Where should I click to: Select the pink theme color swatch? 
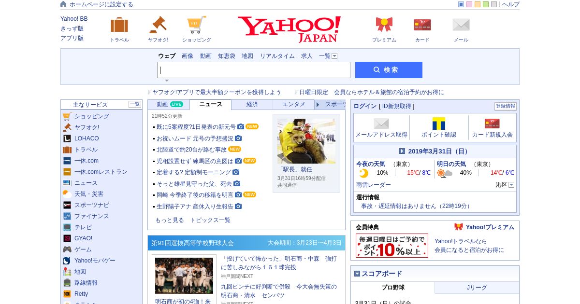click(469, 4)
